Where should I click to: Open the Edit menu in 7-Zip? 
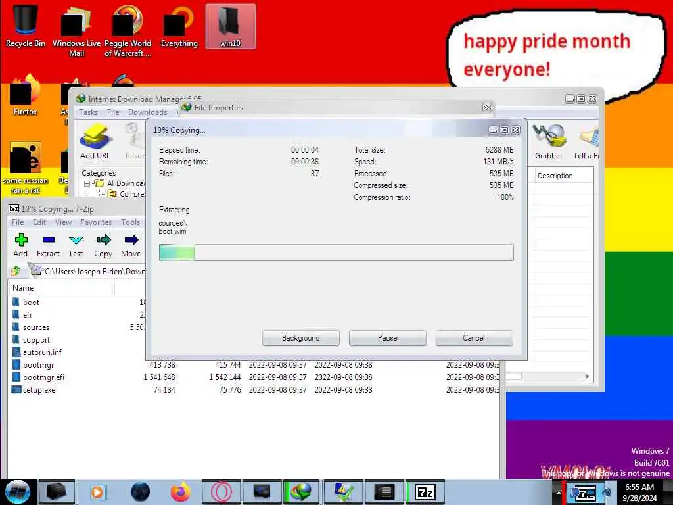[x=39, y=222]
